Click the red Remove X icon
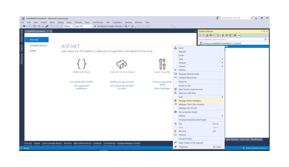This screenshot has height=167, width=289. click(x=175, y=131)
